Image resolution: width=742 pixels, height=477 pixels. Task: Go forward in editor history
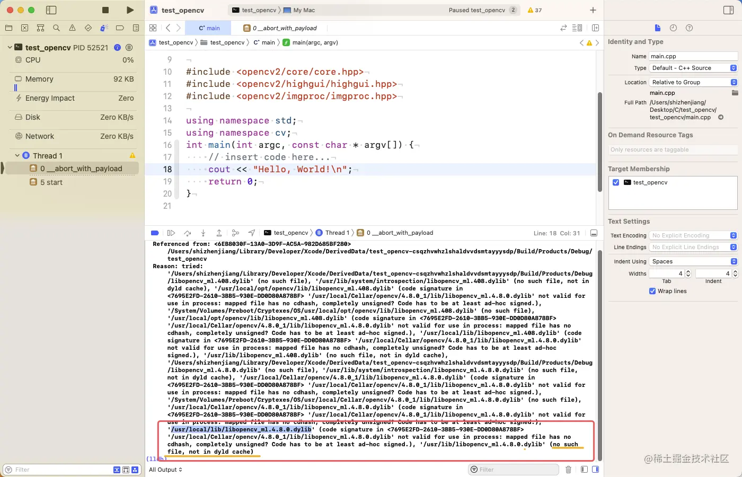point(179,28)
